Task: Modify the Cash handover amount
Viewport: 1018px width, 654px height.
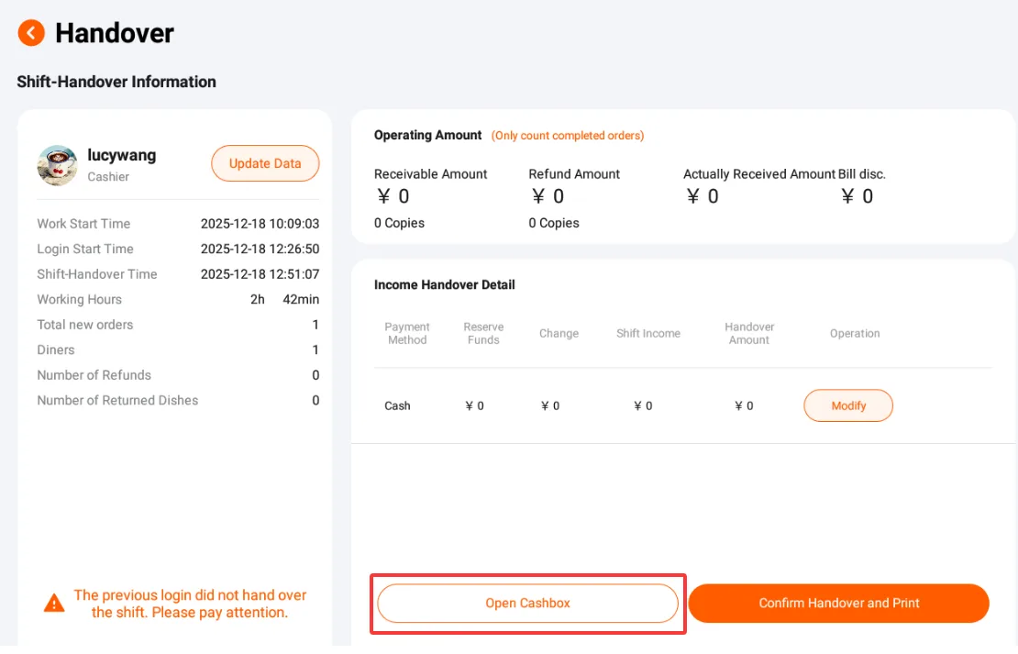Action: [848, 405]
